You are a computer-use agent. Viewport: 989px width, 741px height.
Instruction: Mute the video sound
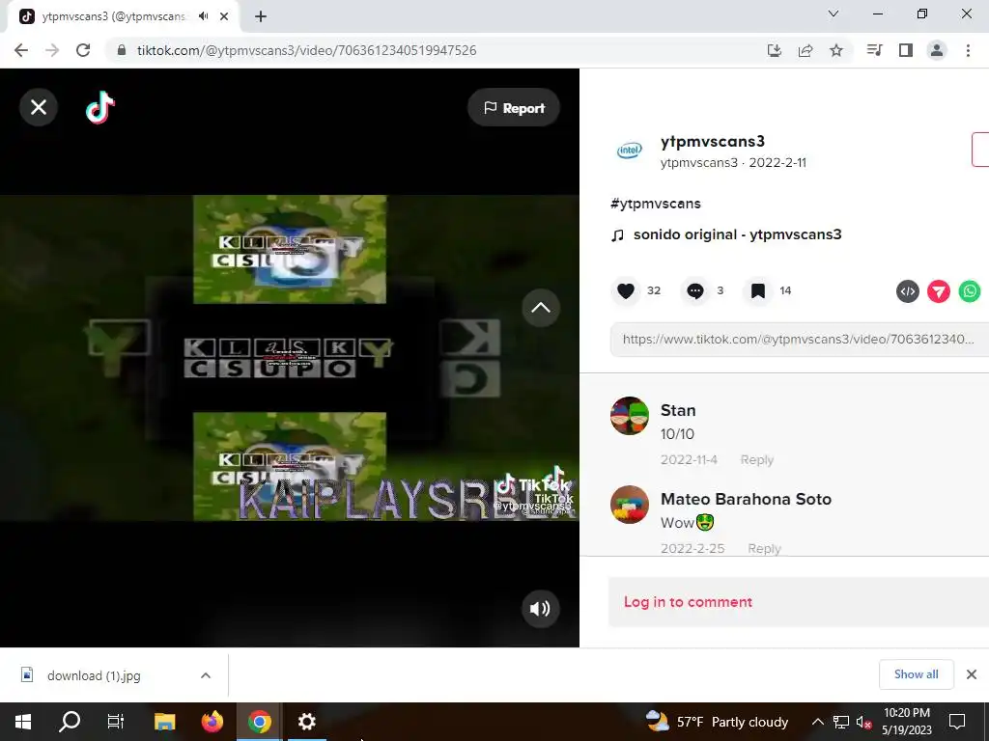coord(541,608)
